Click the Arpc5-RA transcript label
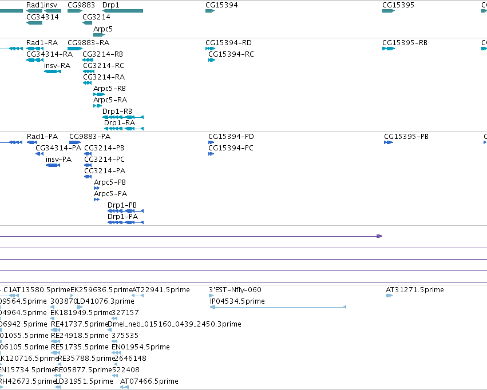The height and width of the screenshot is (390, 487). (x=110, y=100)
